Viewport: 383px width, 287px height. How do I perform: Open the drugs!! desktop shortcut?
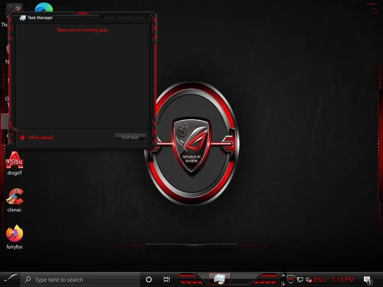[x=15, y=163]
